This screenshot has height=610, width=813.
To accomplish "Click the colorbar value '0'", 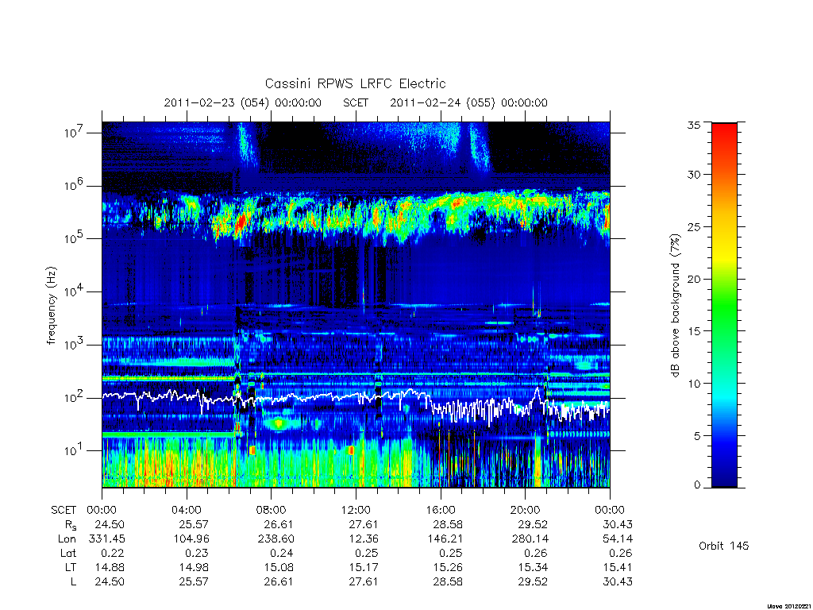I will 697,485.
